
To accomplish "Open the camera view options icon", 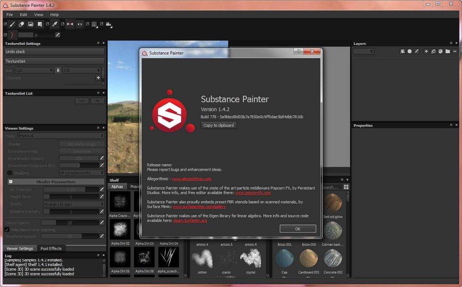I will pos(109,24).
